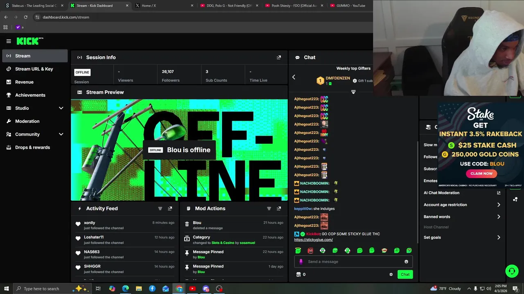The width and height of the screenshot is (524, 294).
Task: Click CLAIM NOW on Stake ad
Action: [x=481, y=174]
